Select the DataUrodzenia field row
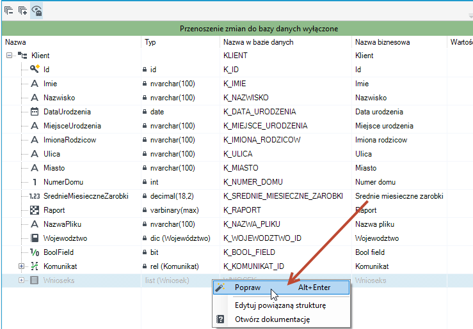 click(237, 112)
